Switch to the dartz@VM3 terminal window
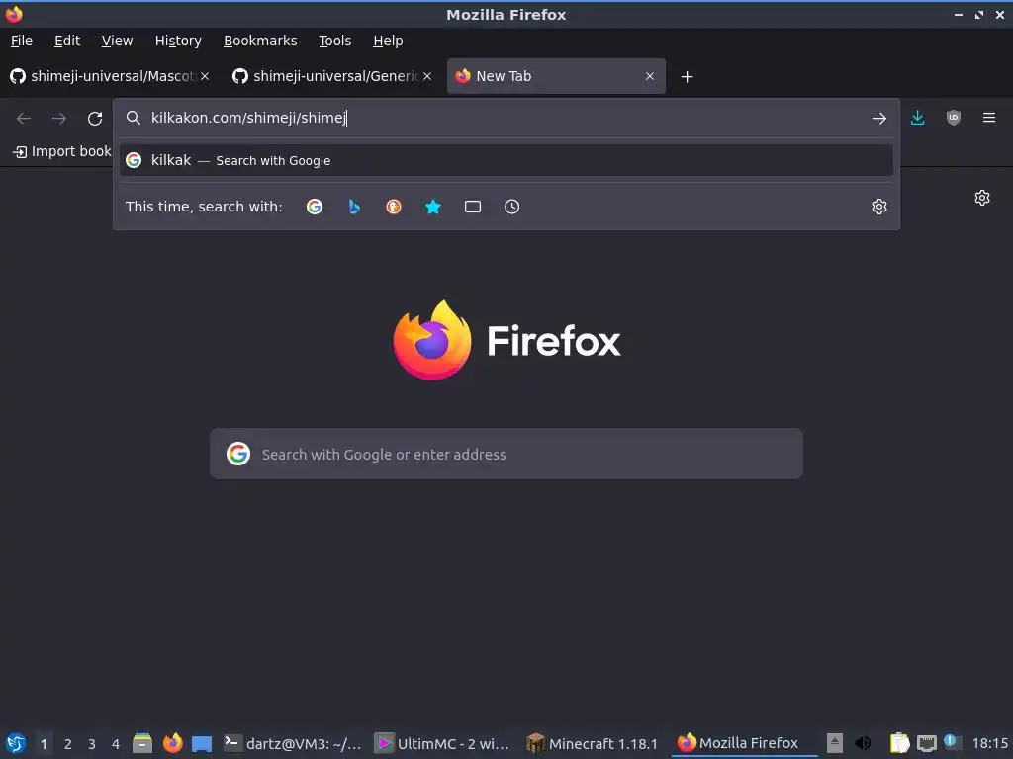This screenshot has height=759, width=1013. 293,743
